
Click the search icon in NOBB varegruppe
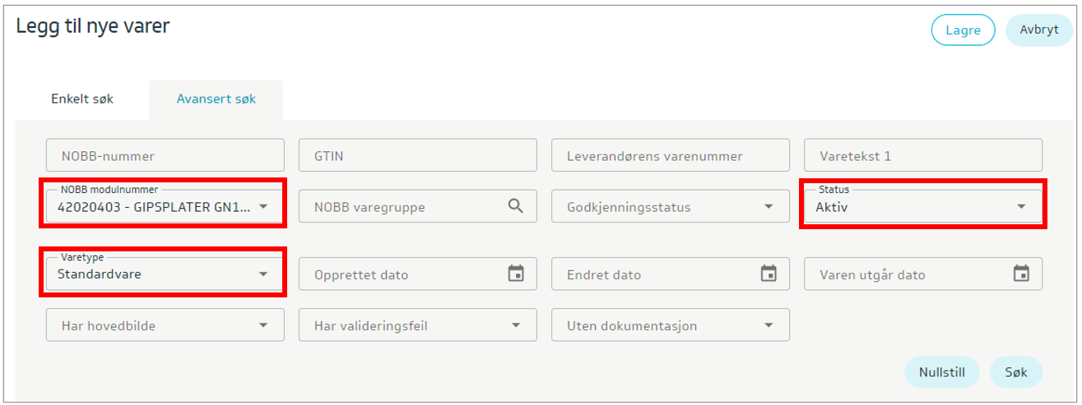coord(515,206)
